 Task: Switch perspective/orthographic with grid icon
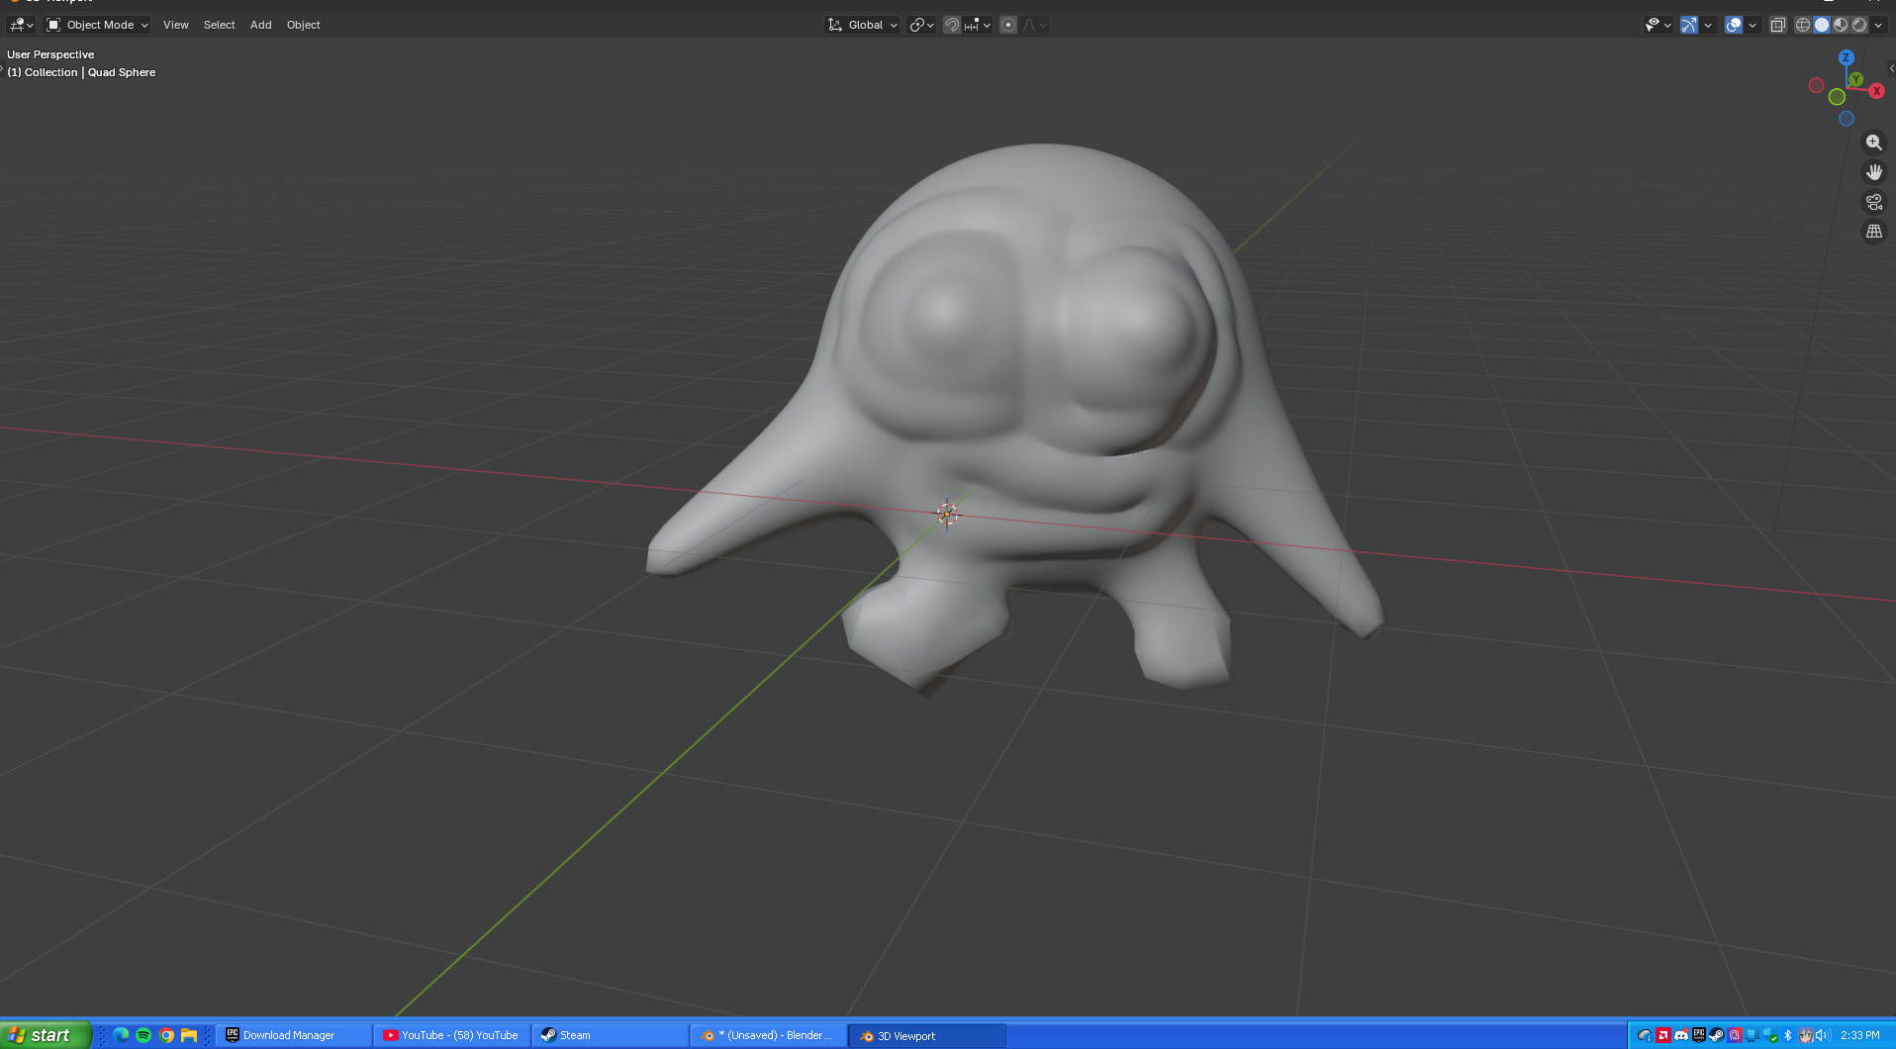click(x=1873, y=232)
